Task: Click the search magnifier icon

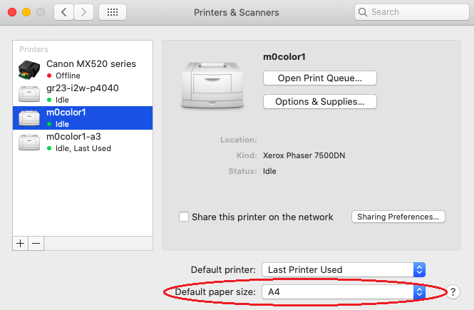Action: [x=363, y=12]
